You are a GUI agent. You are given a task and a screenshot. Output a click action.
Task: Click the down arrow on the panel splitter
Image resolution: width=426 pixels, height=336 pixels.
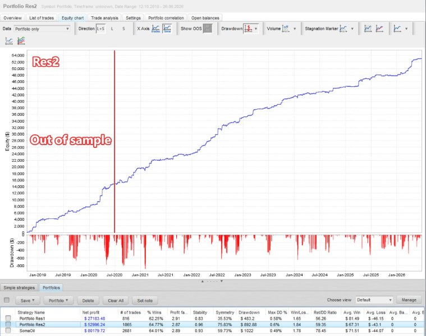click(222, 281)
